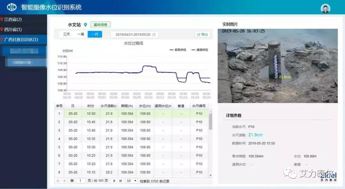Click the table's vertical scrollbar
Screen dimensions: 345x189
tap(211, 121)
